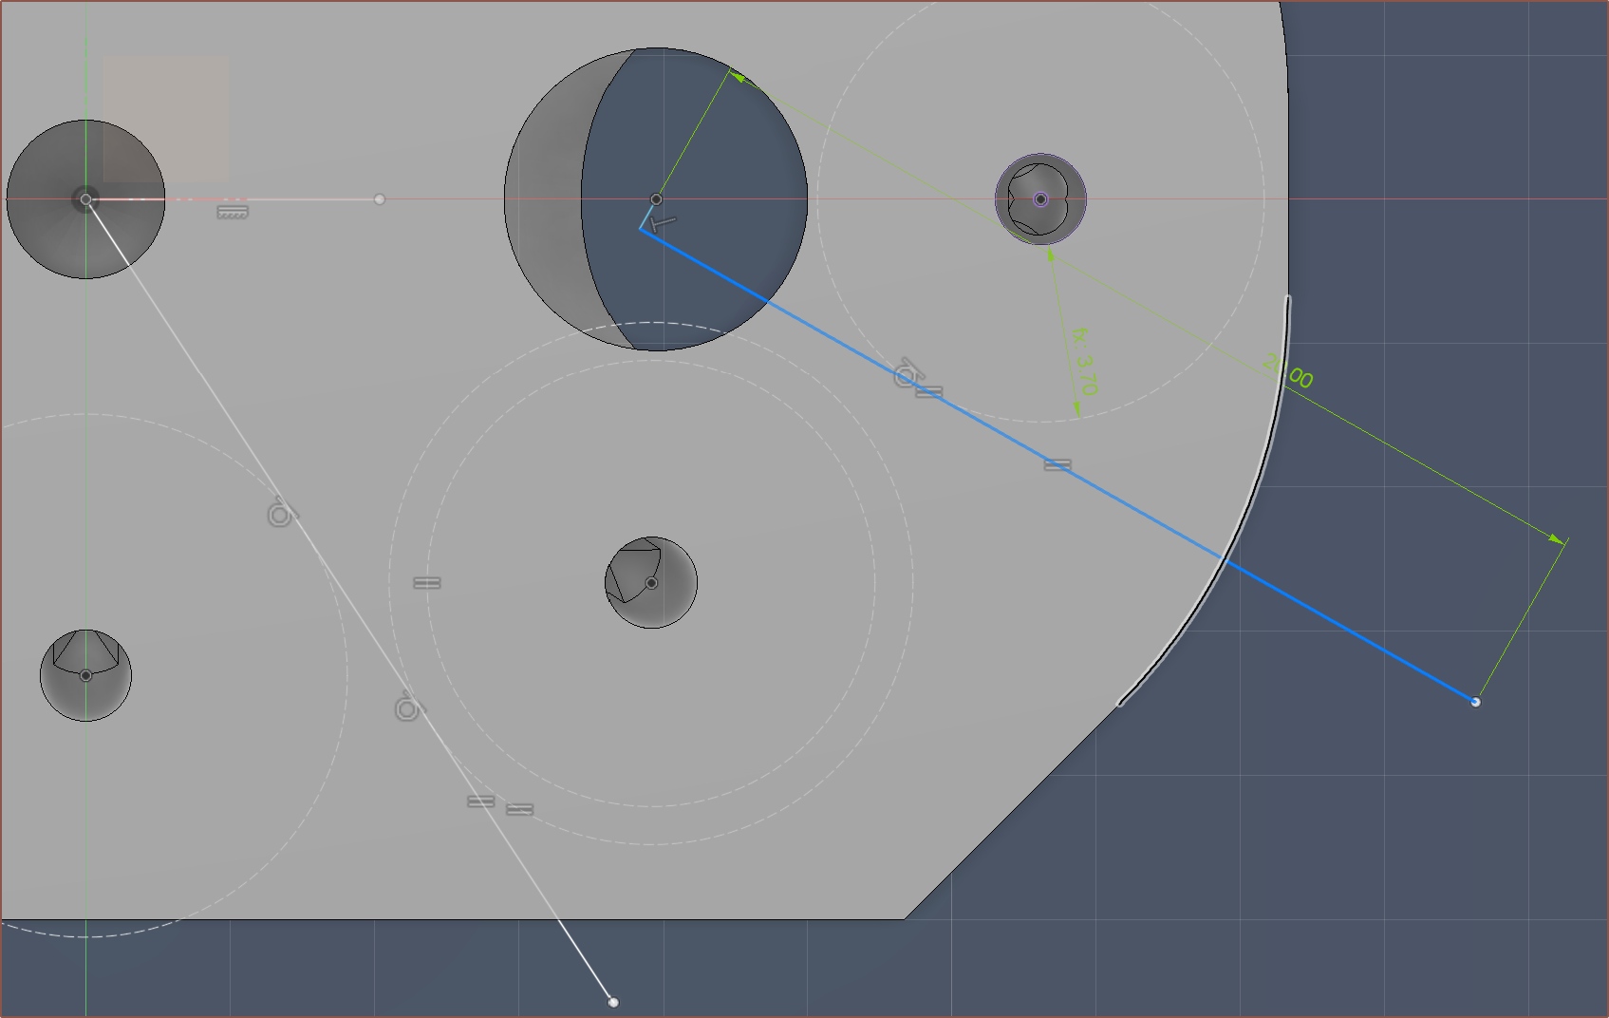Select the center point of the top-left hole
Image resolution: width=1609 pixels, height=1018 pixels.
pos(85,199)
